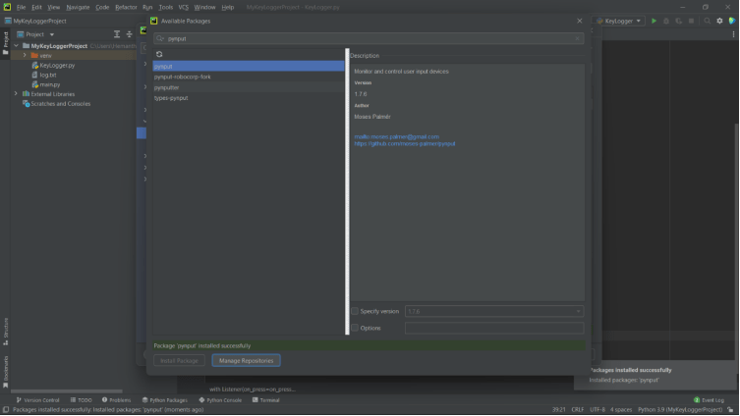
Task: Enable the Specify version checkbox
Action: point(355,311)
